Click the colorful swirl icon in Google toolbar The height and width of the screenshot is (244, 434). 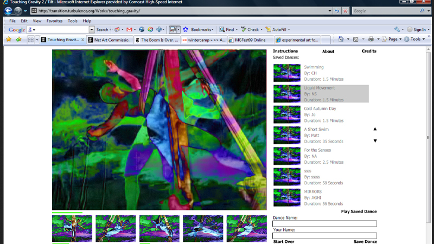(150, 29)
